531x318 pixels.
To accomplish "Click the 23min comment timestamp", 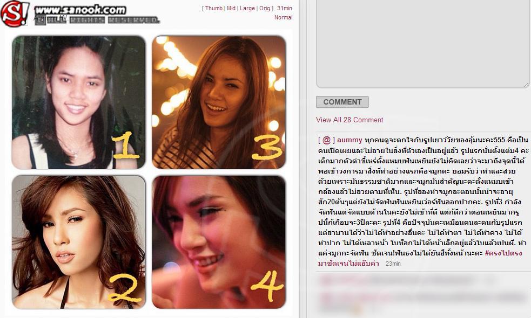I will pos(393,264).
